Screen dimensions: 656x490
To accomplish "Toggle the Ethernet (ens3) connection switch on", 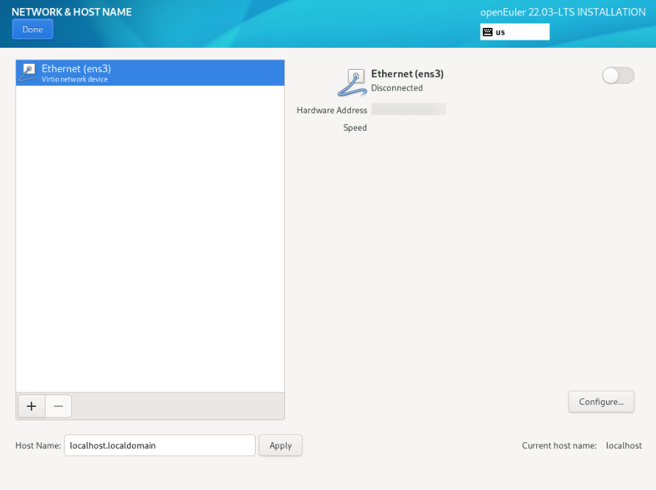I will click(618, 76).
